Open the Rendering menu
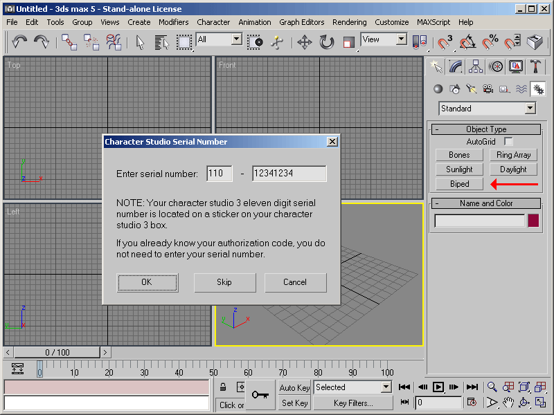 click(x=350, y=22)
